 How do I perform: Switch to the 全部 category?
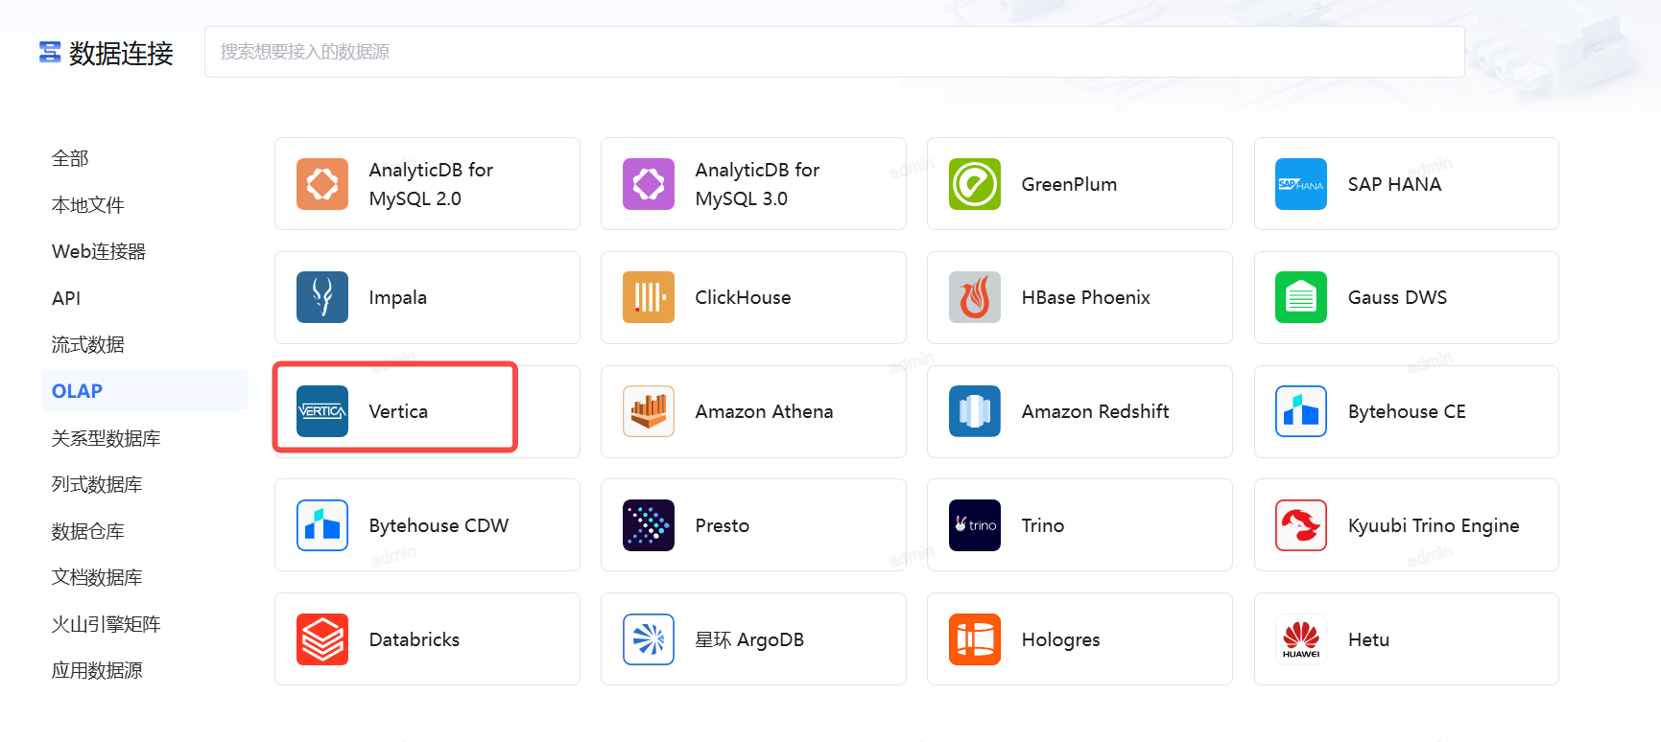click(x=70, y=158)
